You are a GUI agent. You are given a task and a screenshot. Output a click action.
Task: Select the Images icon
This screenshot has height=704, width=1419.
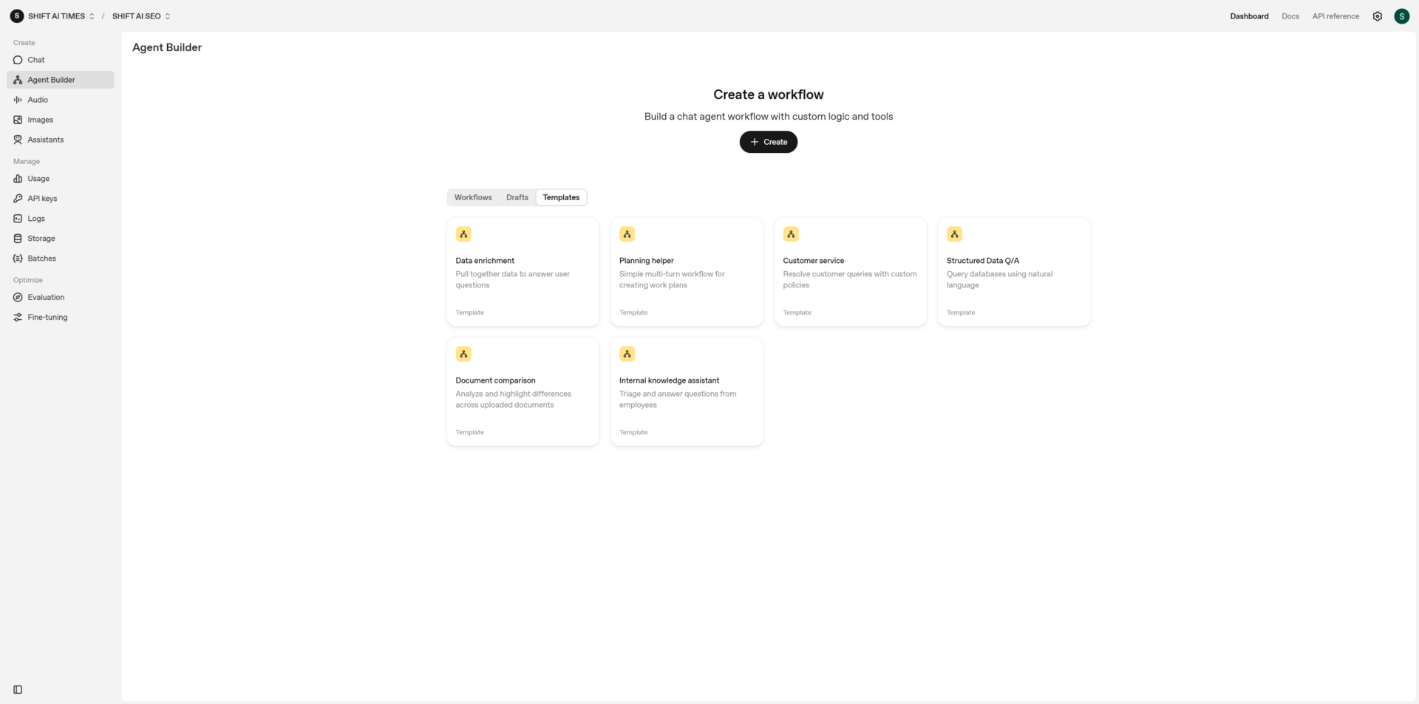point(18,120)
